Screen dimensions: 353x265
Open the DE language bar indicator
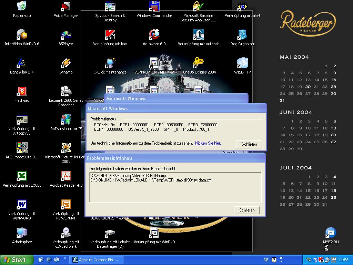click(266, 260)
